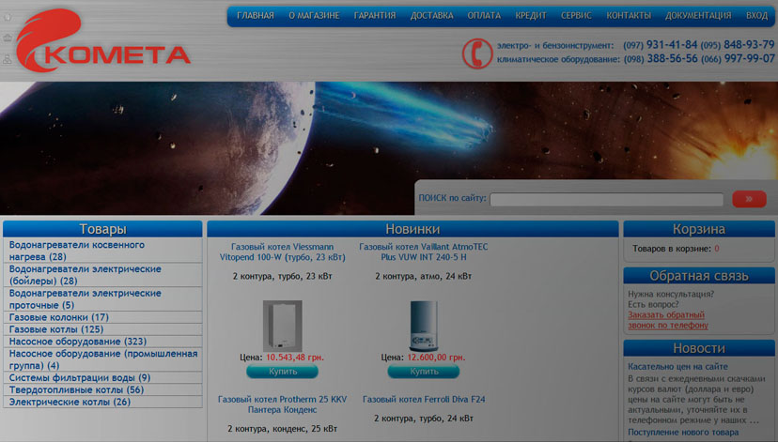Open Газовый котел Vaillant AtmoTEC Plus link
The height and width of the screenshot is (442, 778).
(x=423, y=251)
